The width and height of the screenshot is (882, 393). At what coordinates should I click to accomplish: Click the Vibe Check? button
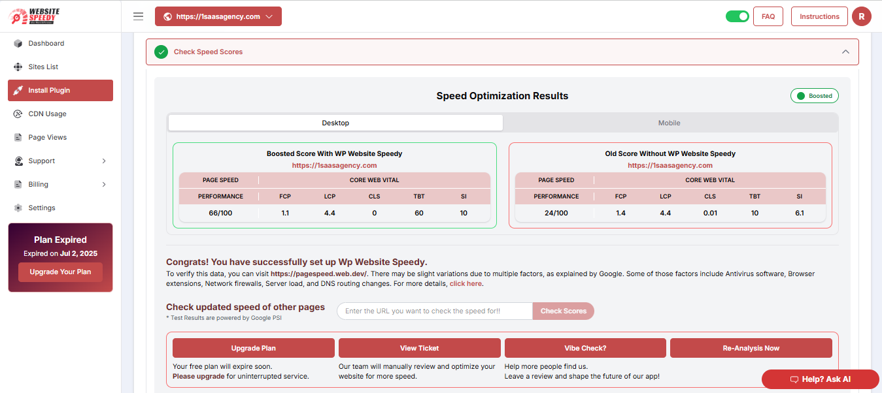click(x=585, y=348)
